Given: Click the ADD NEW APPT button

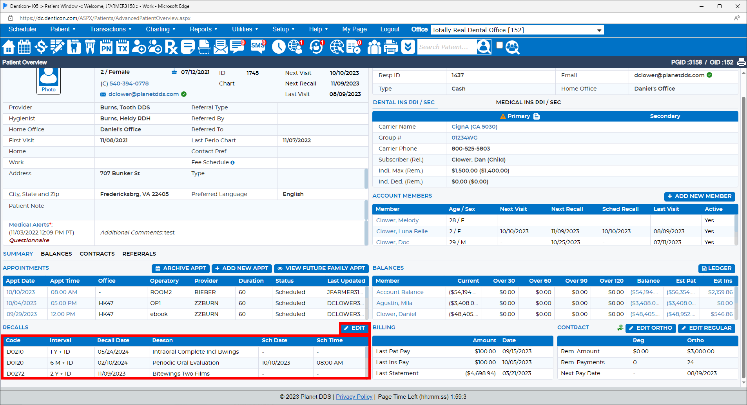Looking at the screenshot, I should (x=241, y=269).
